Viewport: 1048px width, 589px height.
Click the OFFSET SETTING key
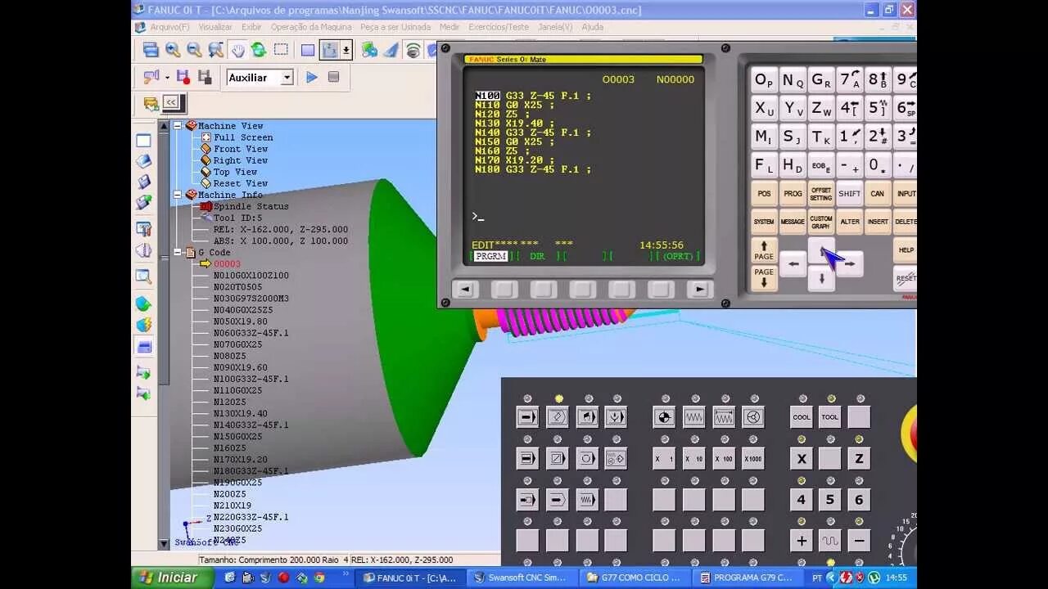821,194
